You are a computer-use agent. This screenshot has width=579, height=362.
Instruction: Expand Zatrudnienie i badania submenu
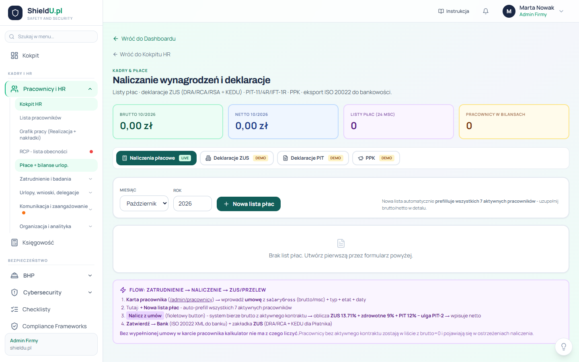click(90, 179)
